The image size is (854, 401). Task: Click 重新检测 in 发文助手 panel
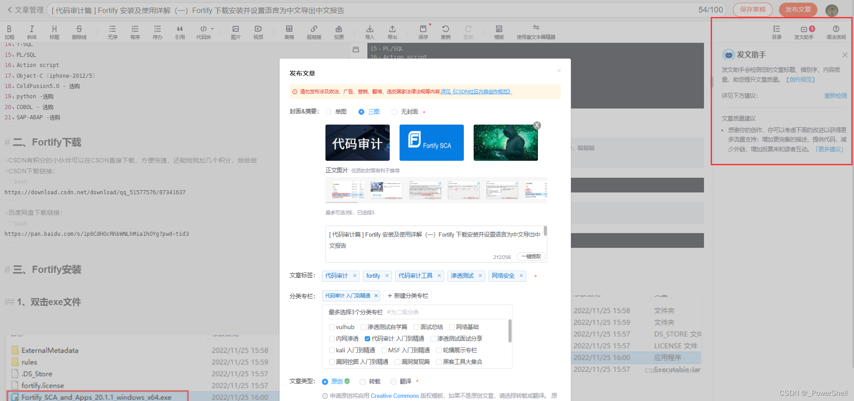tap(835, 96)
